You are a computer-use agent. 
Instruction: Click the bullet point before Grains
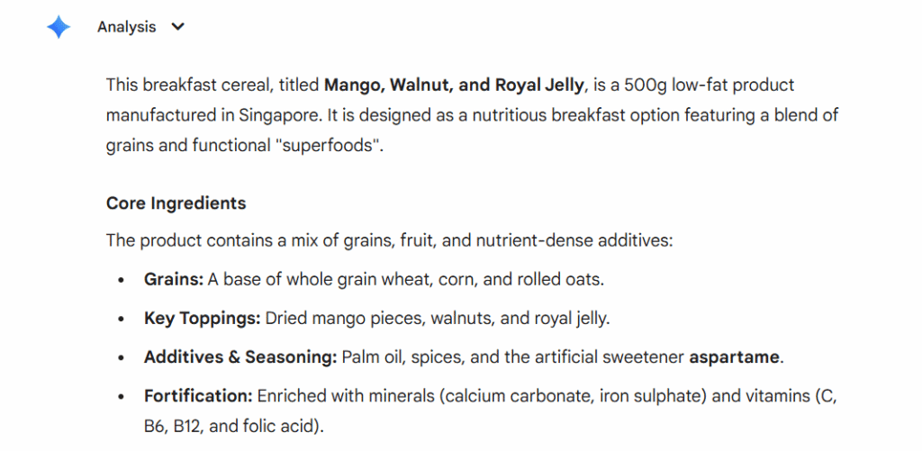122,280
